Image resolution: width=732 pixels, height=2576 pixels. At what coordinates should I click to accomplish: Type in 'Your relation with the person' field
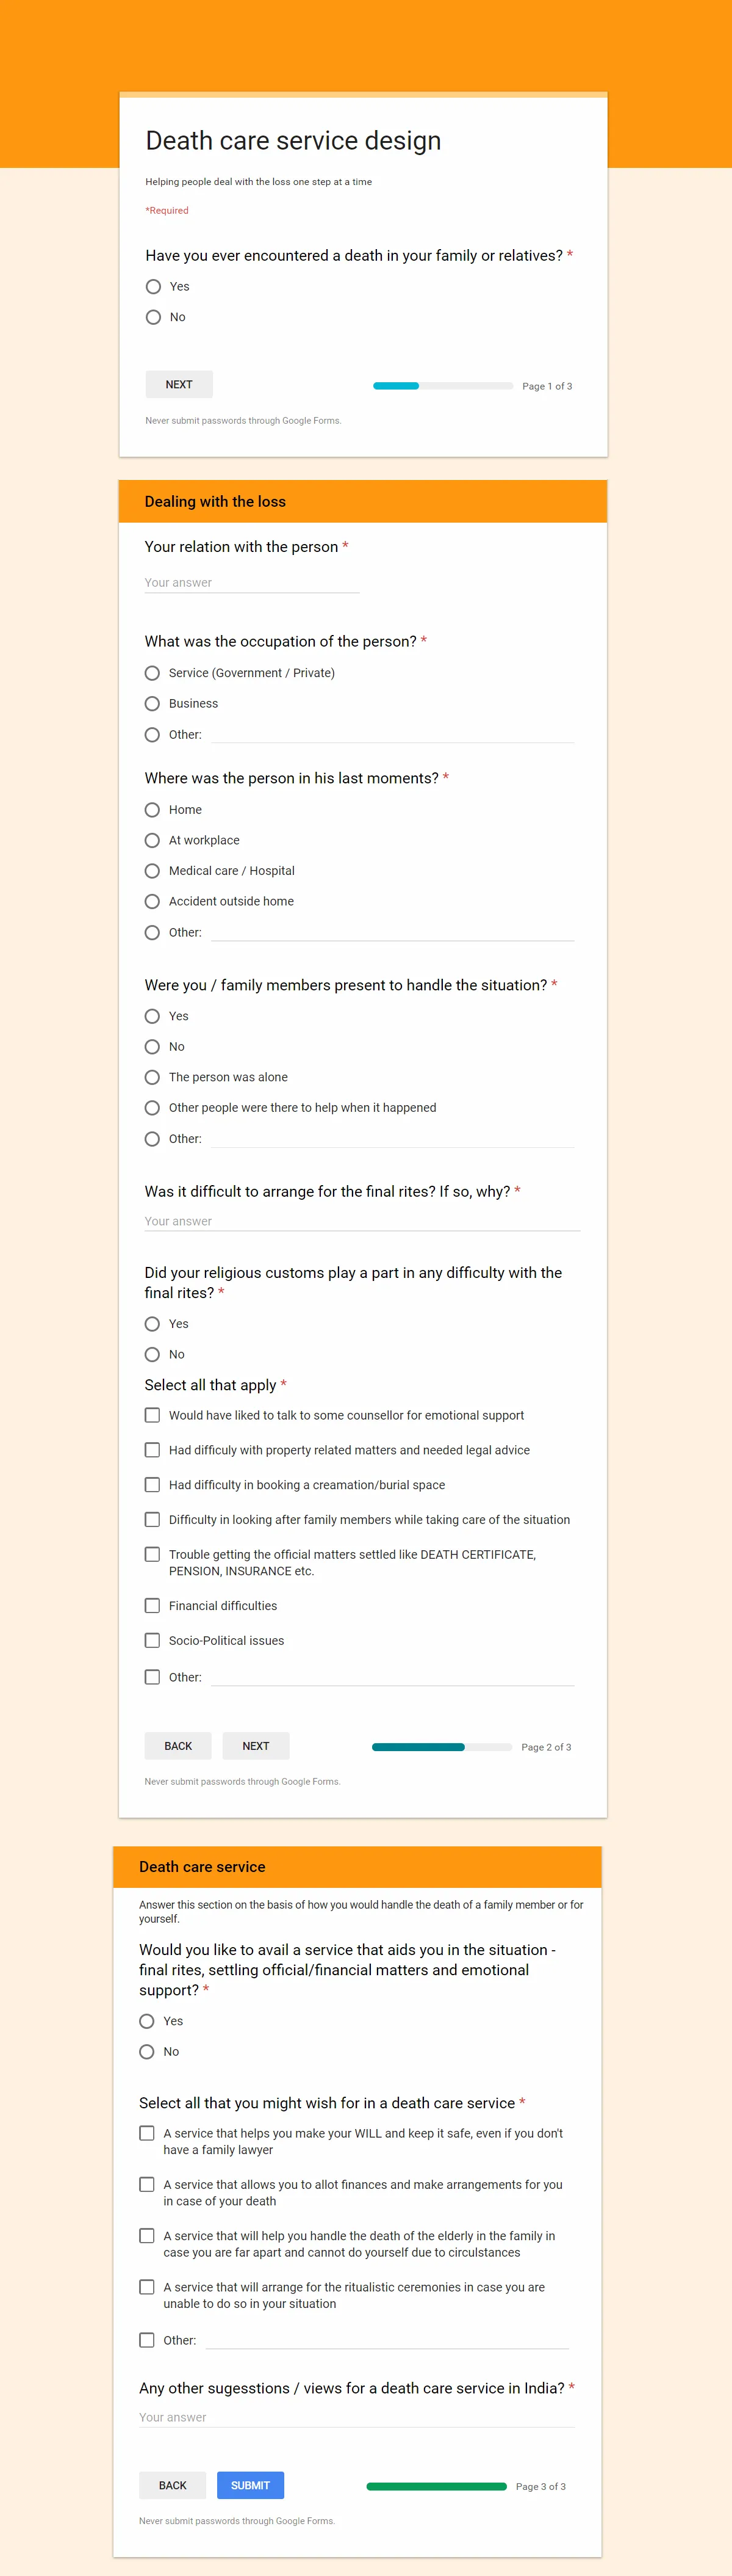pyautogui.click(x=252, y=582)
